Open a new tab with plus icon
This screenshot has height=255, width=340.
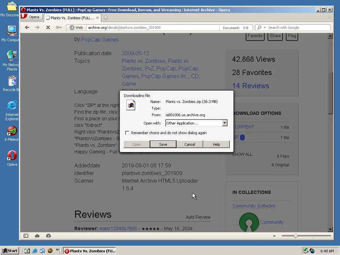point(106,18)
